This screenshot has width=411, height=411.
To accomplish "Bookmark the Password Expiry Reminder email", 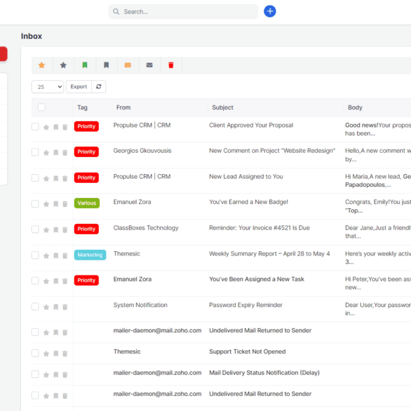I will 56,307.
